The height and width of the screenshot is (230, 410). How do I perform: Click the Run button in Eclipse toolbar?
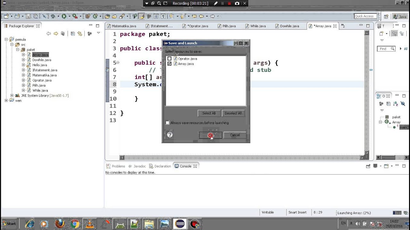click(x=64, y=16)
